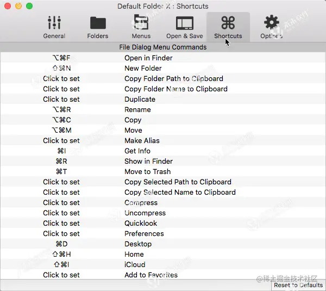
Task: Open the Options gear icon
Action: pos(272,22)
